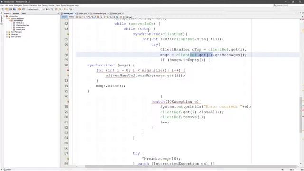The image size is (304, 171).
Task: Select Server.java in the project tree
Action: [x=20, y=28]
